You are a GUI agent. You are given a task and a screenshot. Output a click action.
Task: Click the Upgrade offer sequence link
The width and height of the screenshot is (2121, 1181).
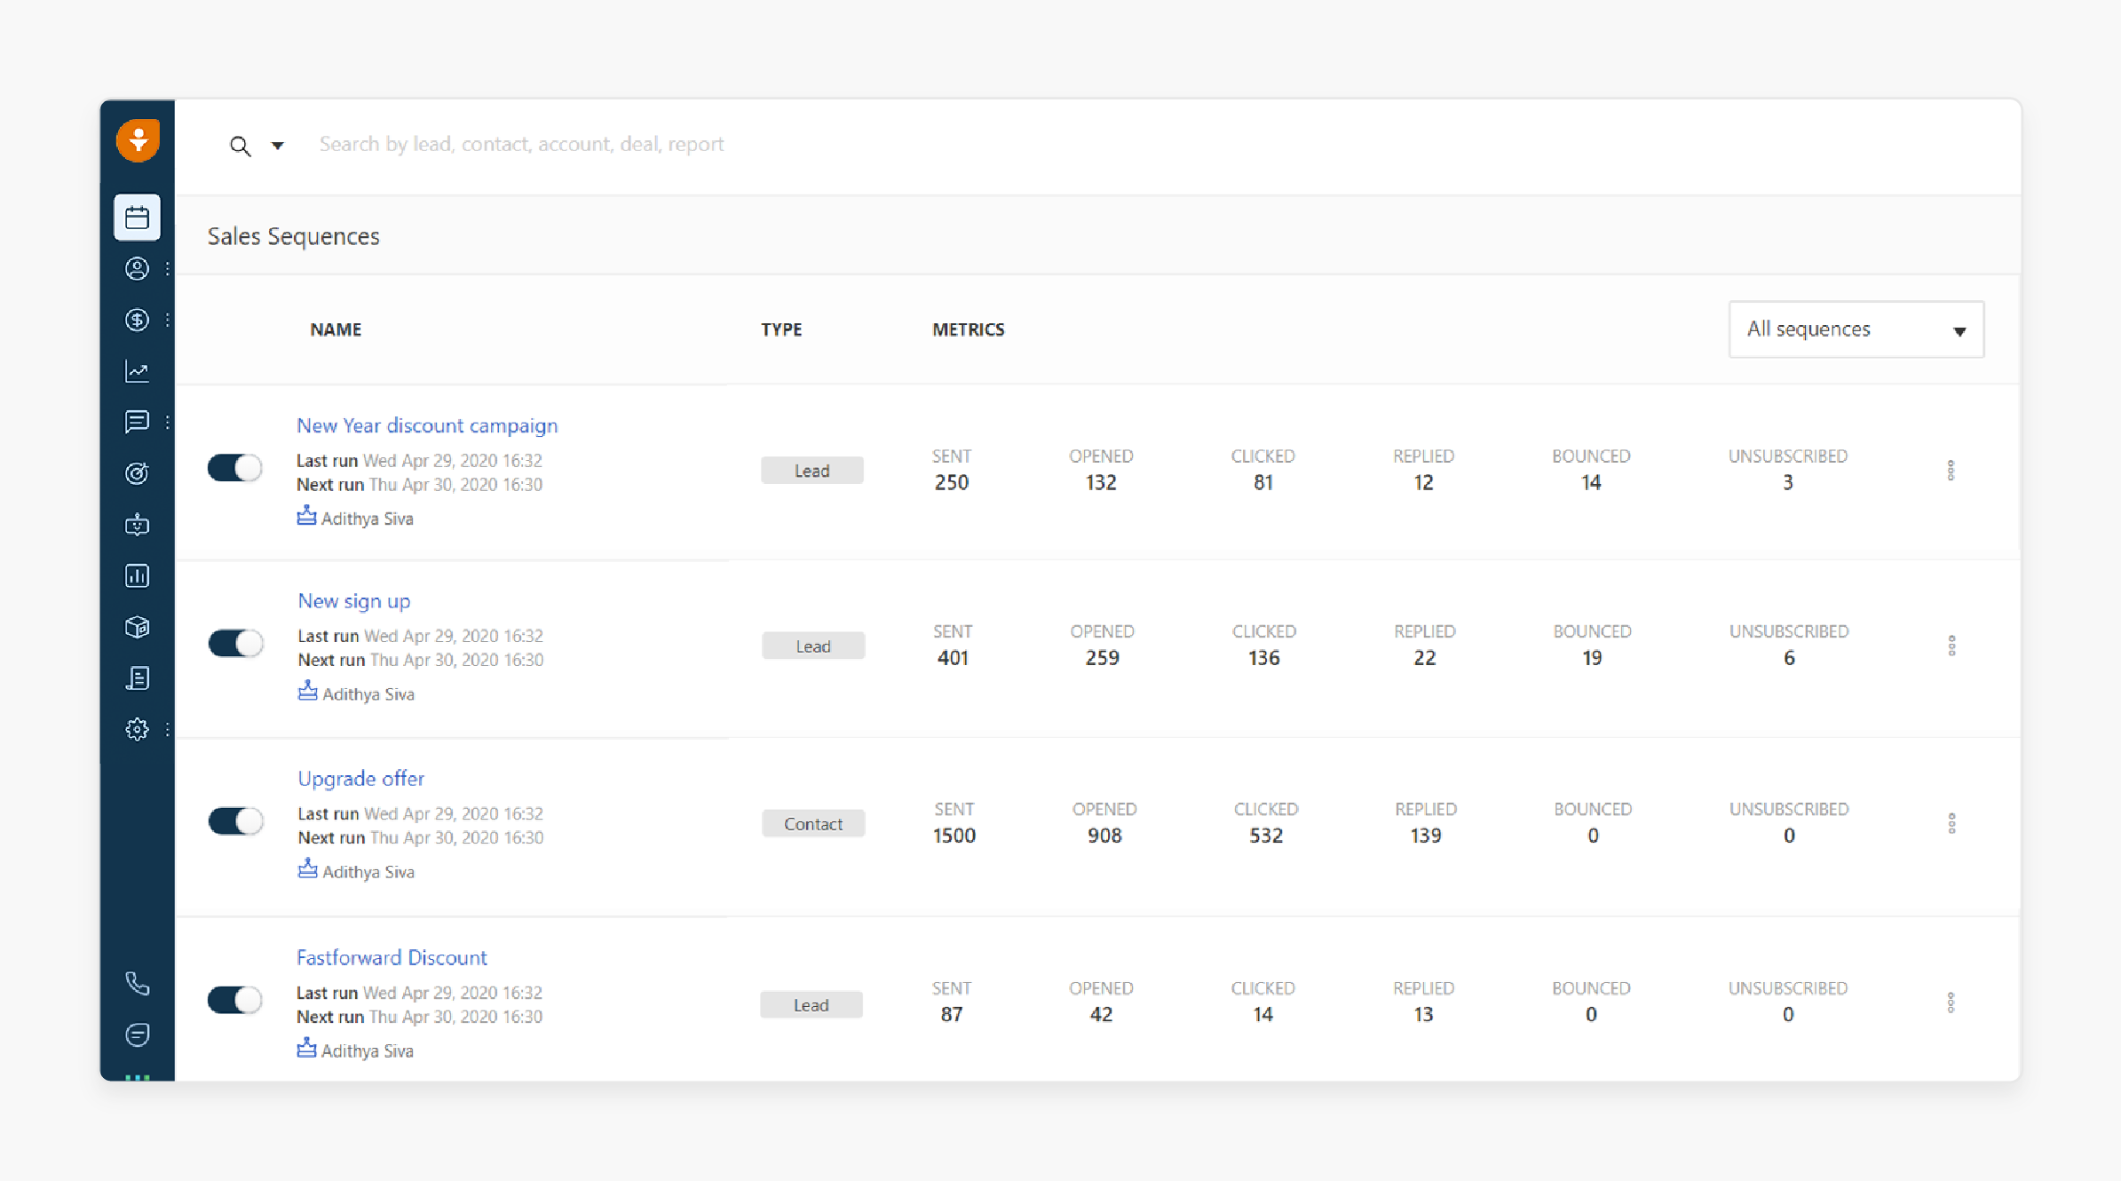point(360,778)
